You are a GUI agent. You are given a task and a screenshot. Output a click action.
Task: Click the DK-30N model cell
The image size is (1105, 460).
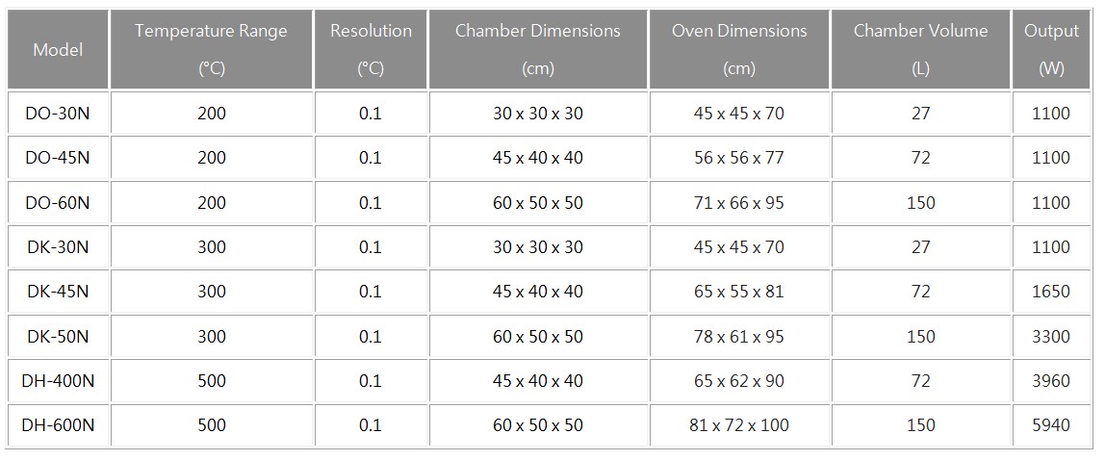[x=58, y=247]
